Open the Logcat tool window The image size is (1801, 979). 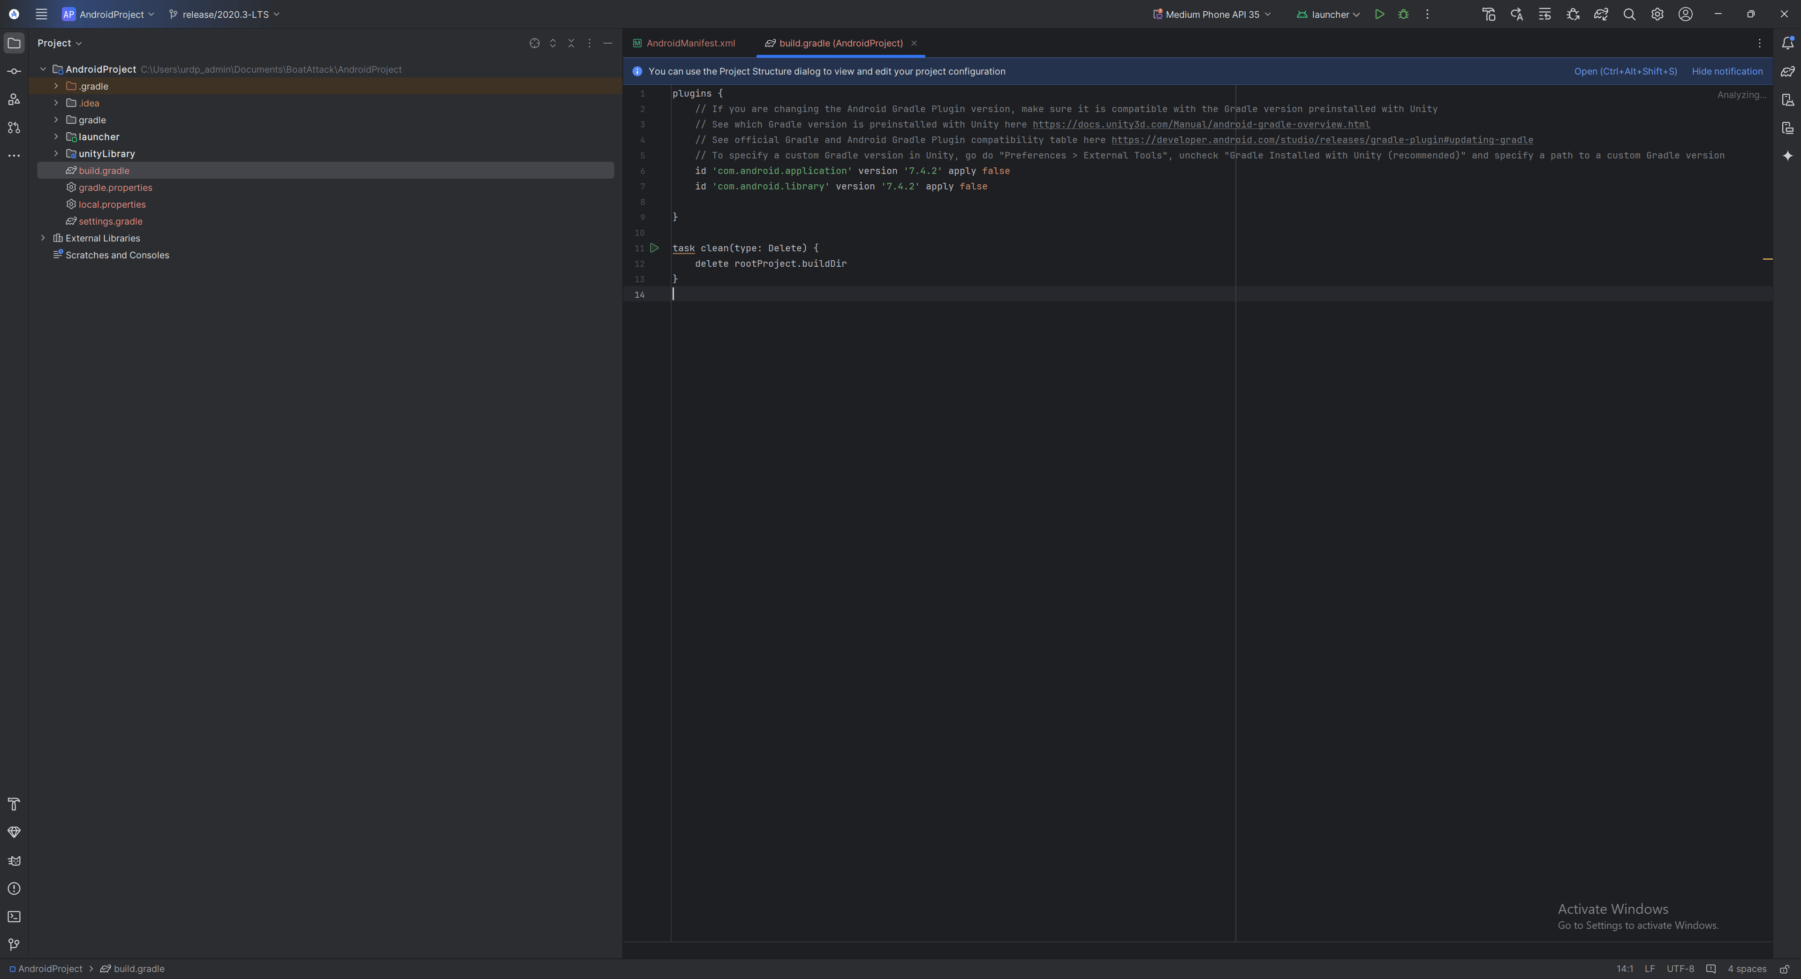14,860
